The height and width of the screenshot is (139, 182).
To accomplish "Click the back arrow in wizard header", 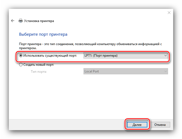I will pos(13,21).
